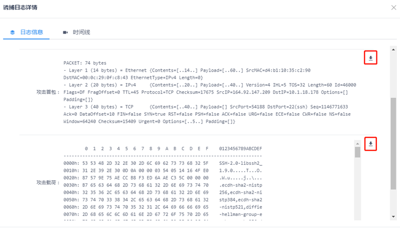Switch to the 时间线 tab
Viewport: 400px width, 232px height.
click(x=81, y=32)
